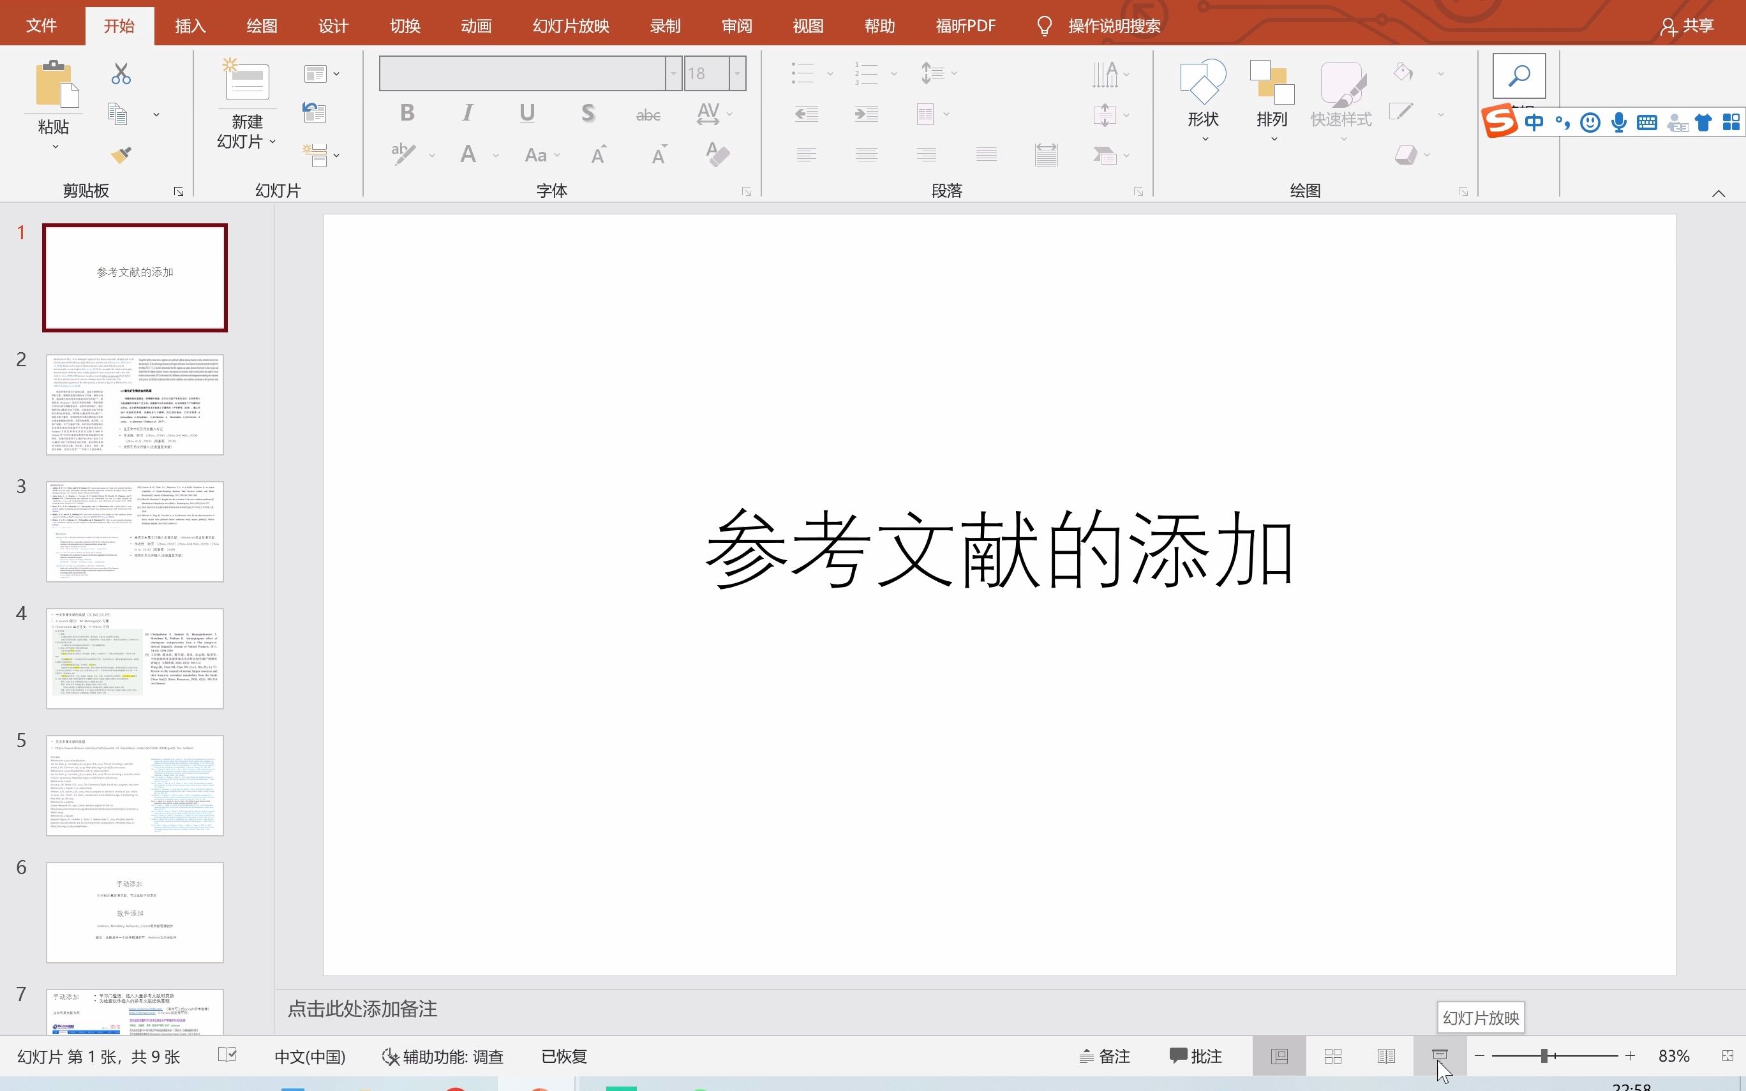
Task: Click the Reset slide icon
Action: coord(315,114)
